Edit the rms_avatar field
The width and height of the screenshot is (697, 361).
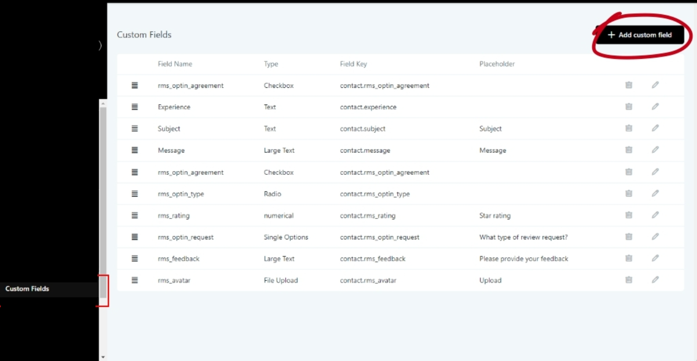tap(655, 280)
